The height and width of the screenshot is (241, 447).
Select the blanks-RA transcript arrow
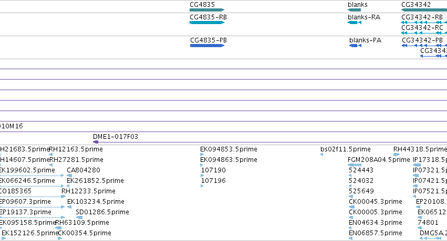click(355, 23)
